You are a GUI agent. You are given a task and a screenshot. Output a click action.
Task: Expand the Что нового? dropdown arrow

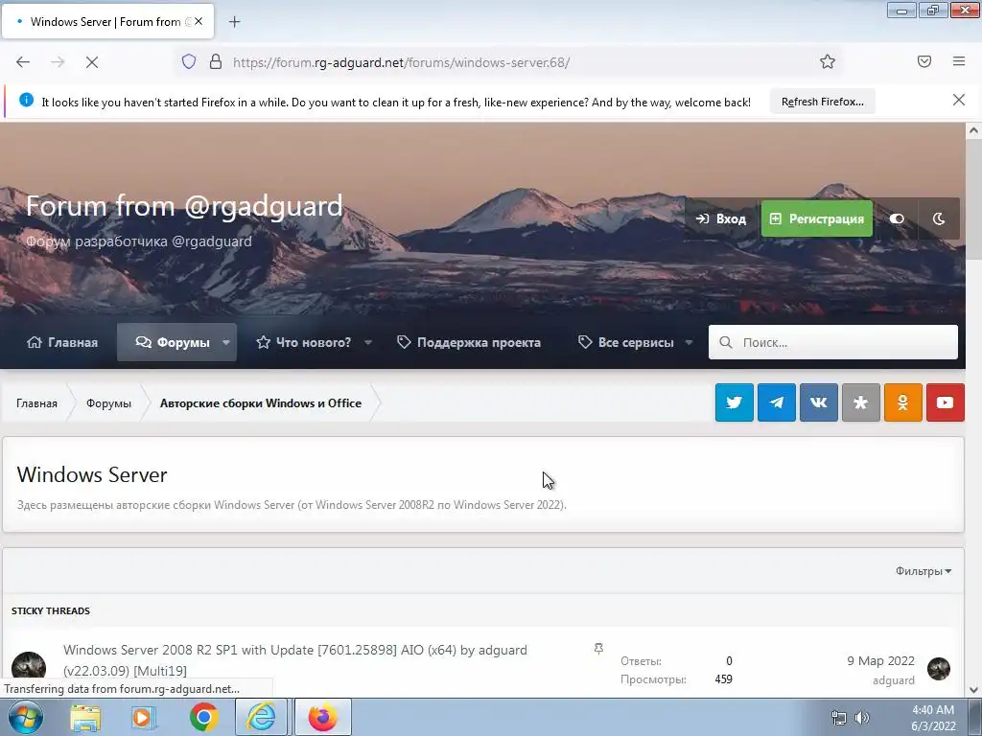tap(368, 342)
